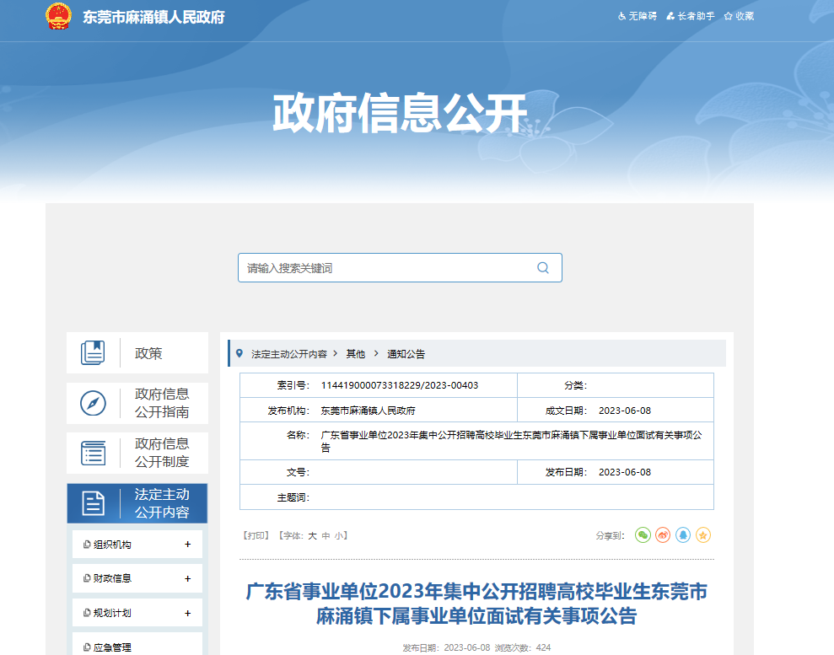
Task: Select 应急管理 in the sidebar
Action: 112,647
